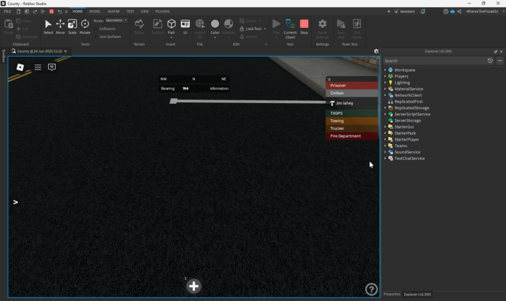
Task: Toggle the Join Surfaces checkbox
Action: (x=96, y=37)
